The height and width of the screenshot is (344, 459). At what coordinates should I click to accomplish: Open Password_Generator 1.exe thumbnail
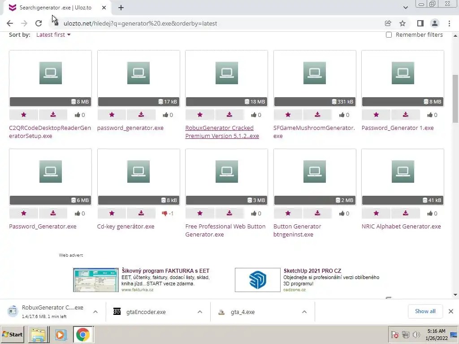[403, 78]
